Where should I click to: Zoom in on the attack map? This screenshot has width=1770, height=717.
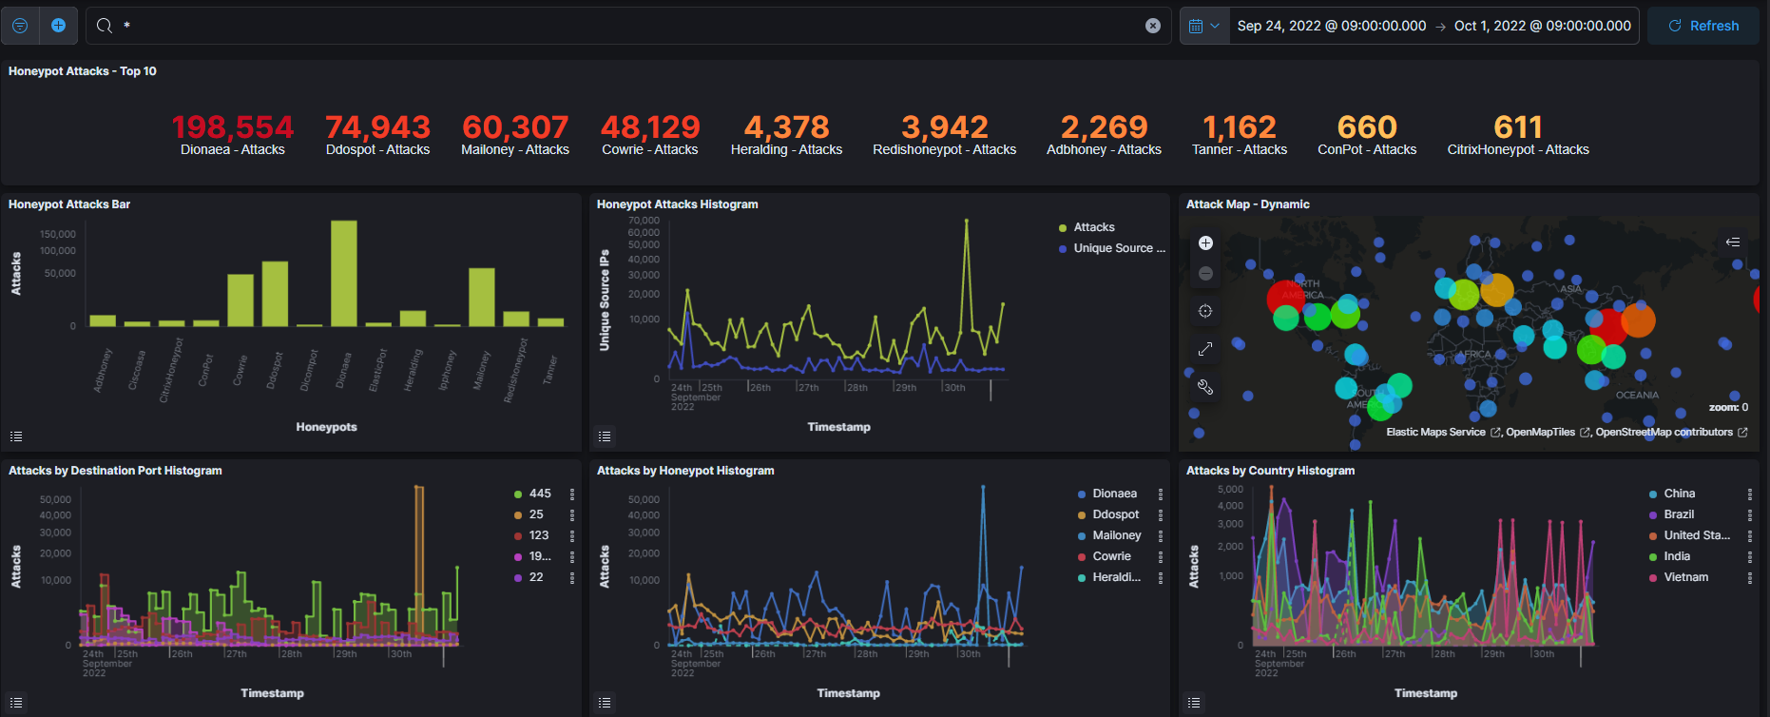[x=1205, y=243]
